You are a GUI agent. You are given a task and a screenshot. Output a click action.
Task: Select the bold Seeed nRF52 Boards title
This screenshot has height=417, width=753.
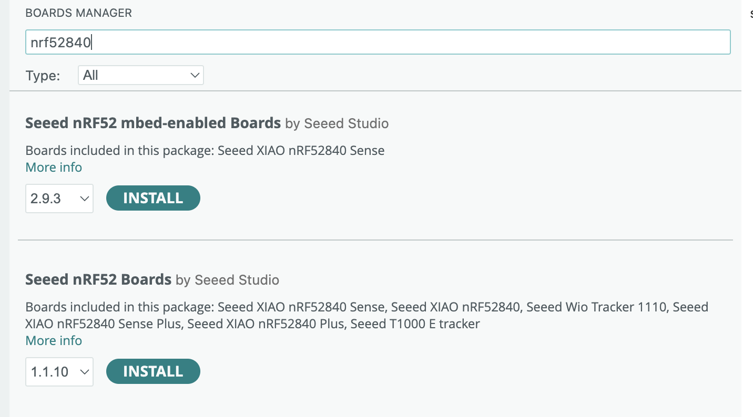pyautogui.click(x=98, y=279)
